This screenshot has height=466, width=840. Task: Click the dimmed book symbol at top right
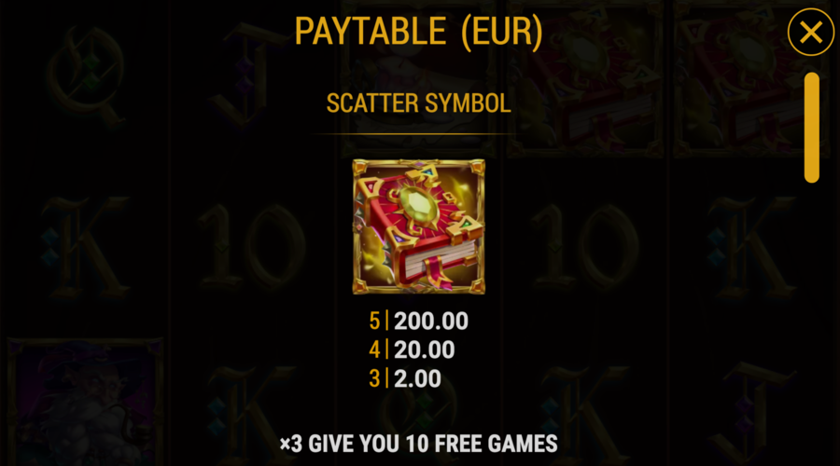(x=752, y=79)
